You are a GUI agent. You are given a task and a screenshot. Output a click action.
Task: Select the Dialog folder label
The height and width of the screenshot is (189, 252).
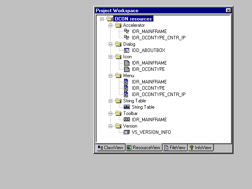pyautogui.click(x=129, y=44)
